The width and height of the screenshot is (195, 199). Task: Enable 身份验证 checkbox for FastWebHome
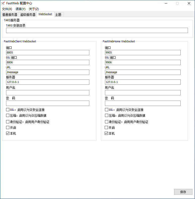coord(106,122)
